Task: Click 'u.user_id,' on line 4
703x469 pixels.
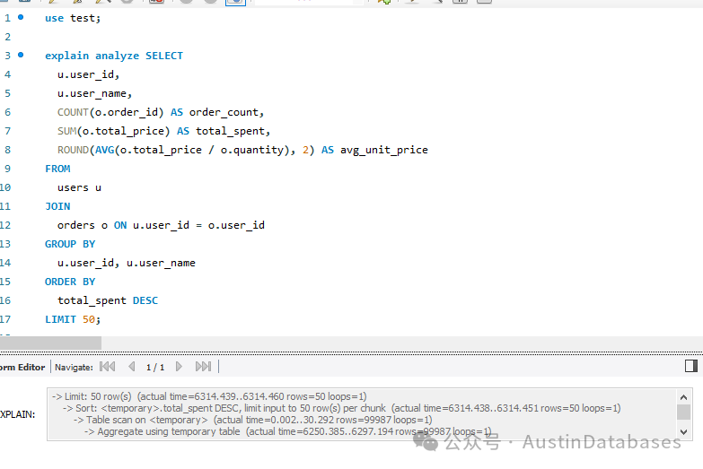Action: coord(88,74)
